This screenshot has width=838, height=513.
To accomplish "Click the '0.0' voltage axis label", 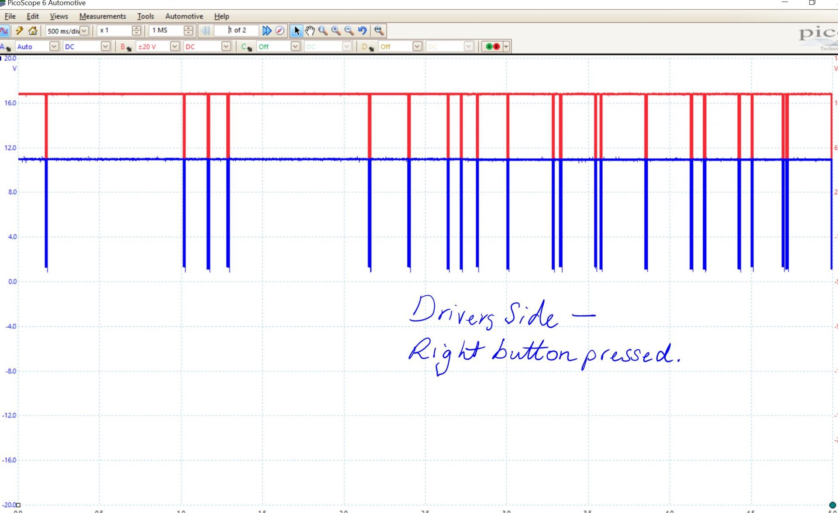I will 12,282.
